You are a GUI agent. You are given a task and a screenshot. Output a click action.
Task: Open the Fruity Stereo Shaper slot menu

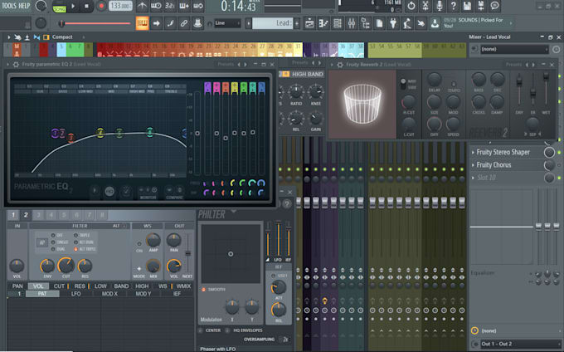[x=473, y=152]
